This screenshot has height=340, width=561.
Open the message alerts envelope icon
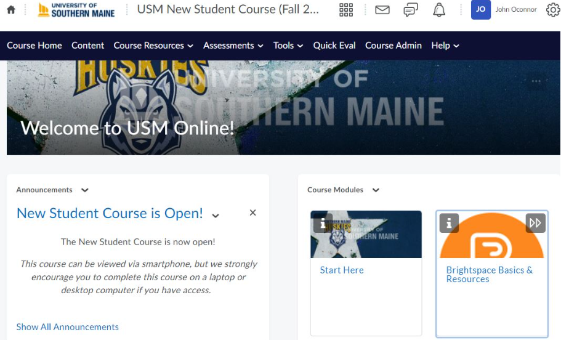click(382, 10)
